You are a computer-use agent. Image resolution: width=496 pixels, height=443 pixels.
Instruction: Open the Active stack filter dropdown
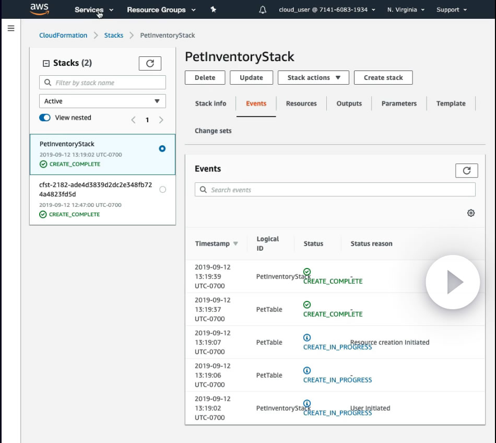[102, 101]
